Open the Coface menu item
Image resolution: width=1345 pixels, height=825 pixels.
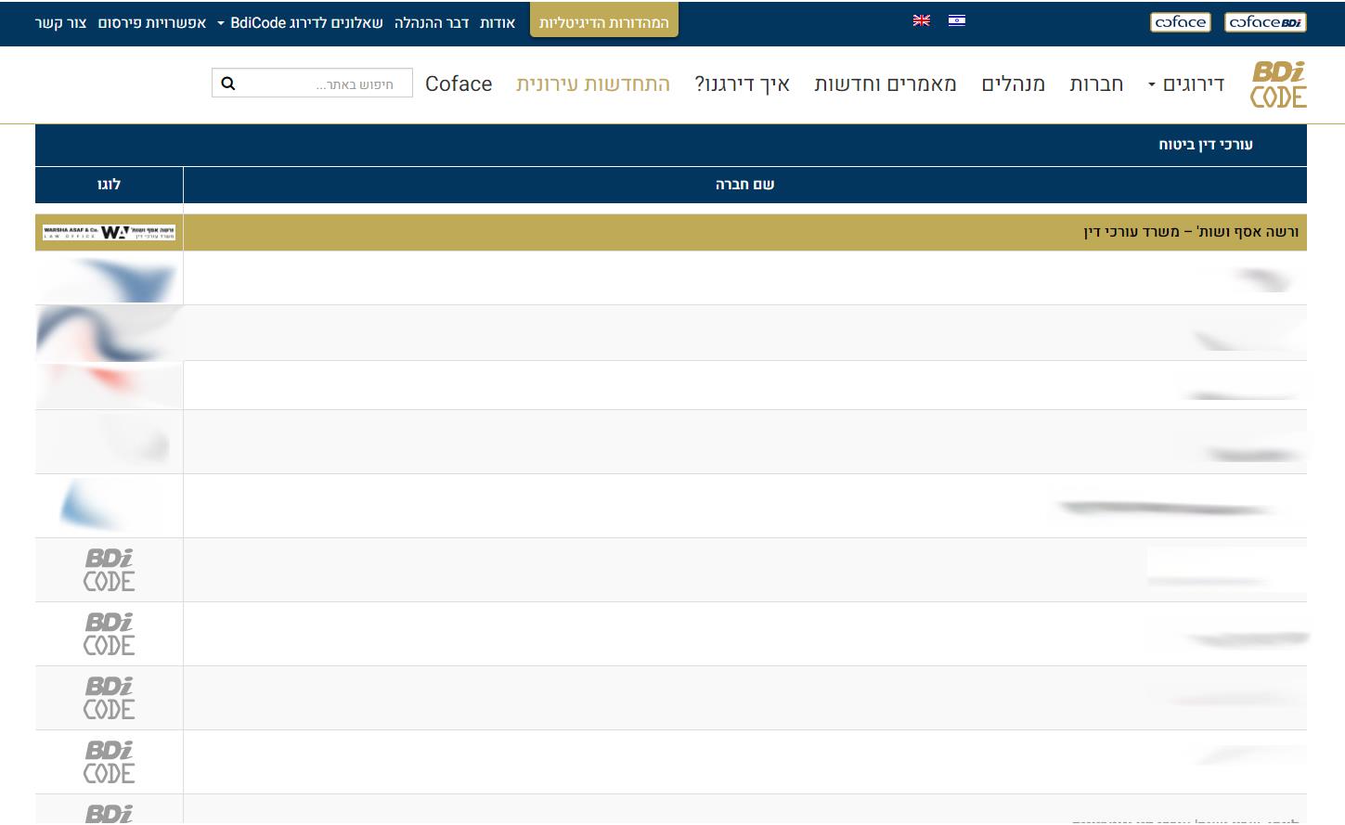[459, 84]
